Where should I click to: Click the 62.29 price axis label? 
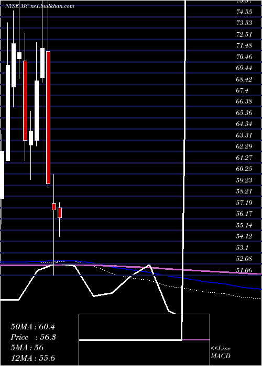click(244, 146)
